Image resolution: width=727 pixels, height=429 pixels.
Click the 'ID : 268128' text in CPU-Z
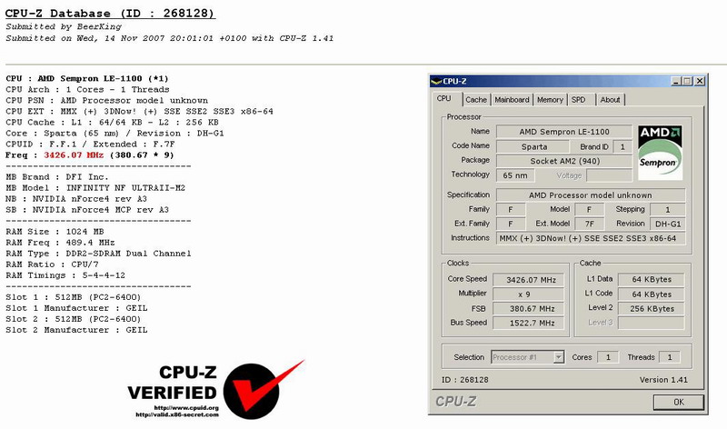465,380
